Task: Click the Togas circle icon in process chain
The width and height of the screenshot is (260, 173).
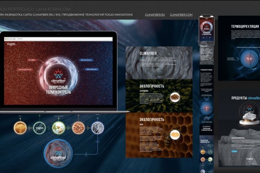Action: pos(39,128)
